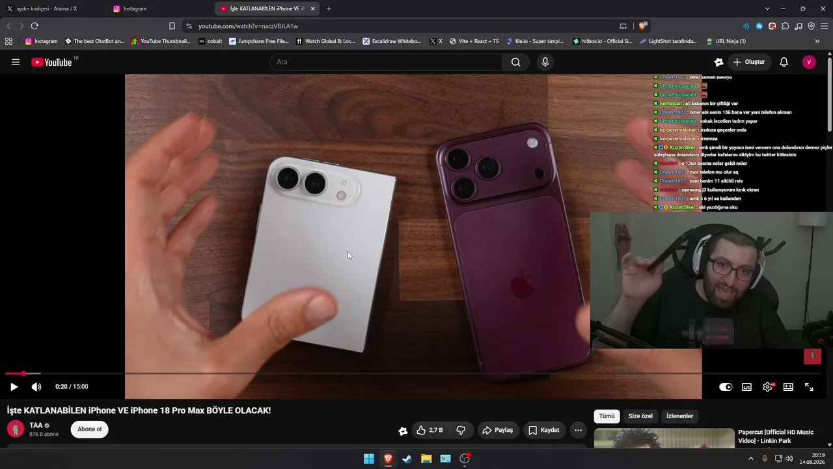Open the Papercut Linkin Park video title
This screenshot has height=469, width=833.
776,436
